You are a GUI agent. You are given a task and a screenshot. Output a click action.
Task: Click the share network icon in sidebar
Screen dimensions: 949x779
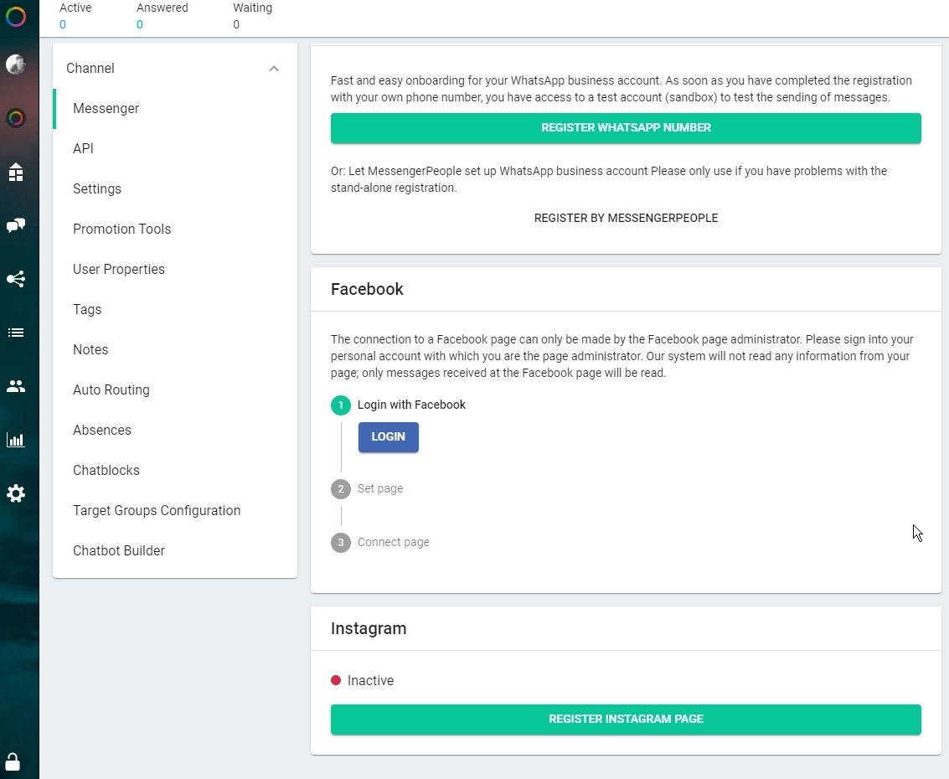pos(16,279)
